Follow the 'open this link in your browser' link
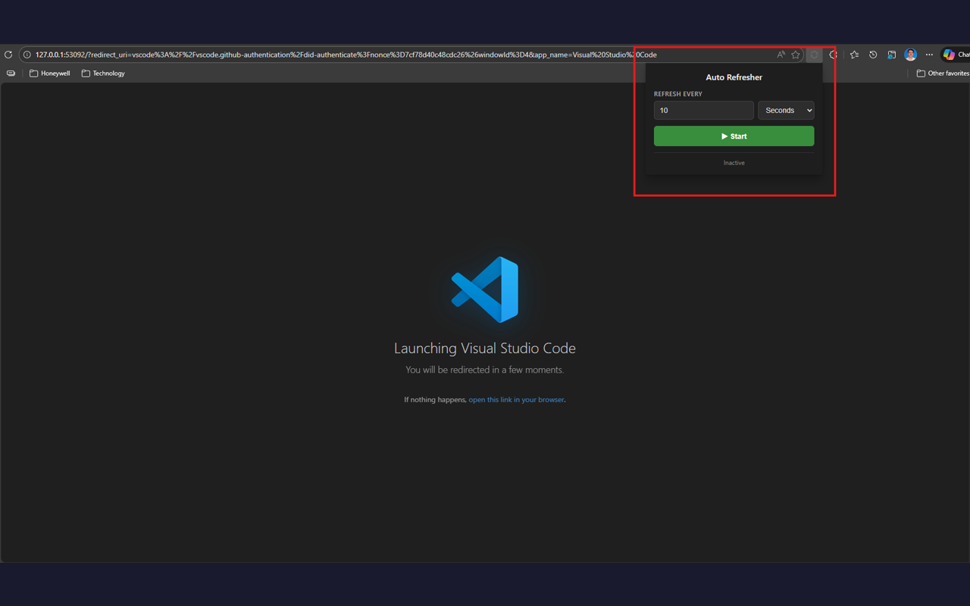The height and width of the screenshot is (606, 970). click(516, 399)
